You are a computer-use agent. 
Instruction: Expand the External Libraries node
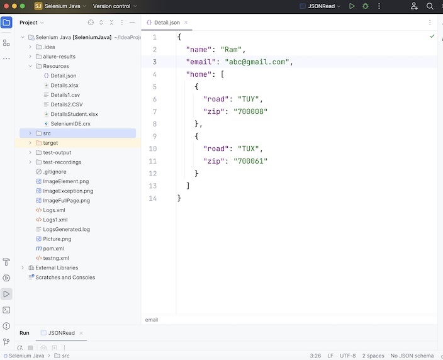point(23,267)
